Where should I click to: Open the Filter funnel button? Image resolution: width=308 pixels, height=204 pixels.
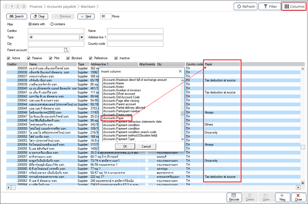pyautogui.click(x=270, y=7)
